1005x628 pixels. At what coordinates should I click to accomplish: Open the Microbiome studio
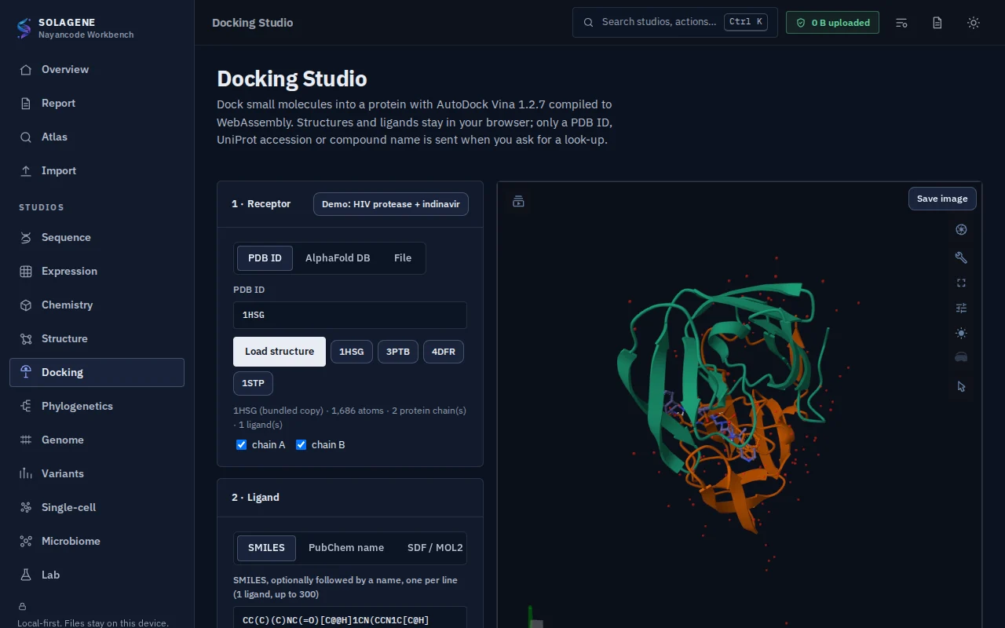click(97, 541)
